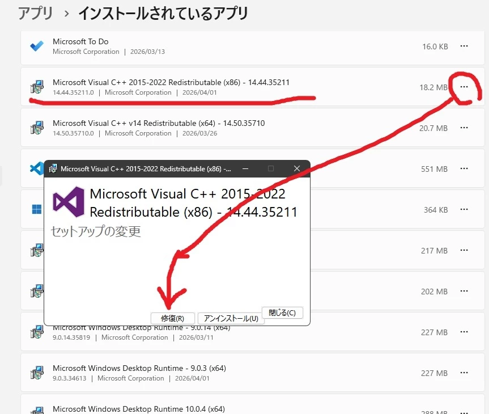
Task: Go back to アプリ in the breadcrumb
Action: pyautogui.click(x=36, y=14)
